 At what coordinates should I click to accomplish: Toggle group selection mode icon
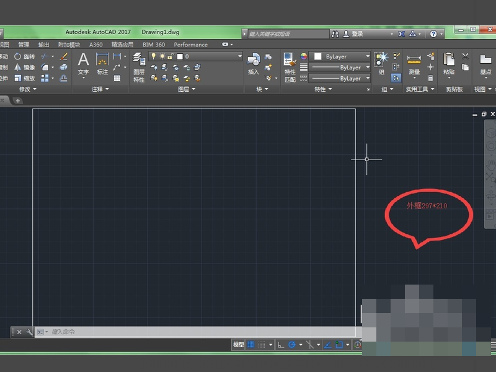(396, 78)
